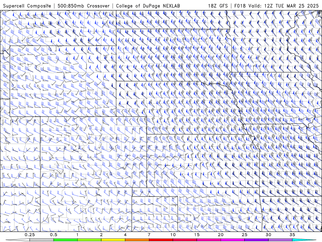Image resolution: width=322 pixels, height=242 pixels.
Task: Click the '0.25' legend value label
Action: pos(30,235)
